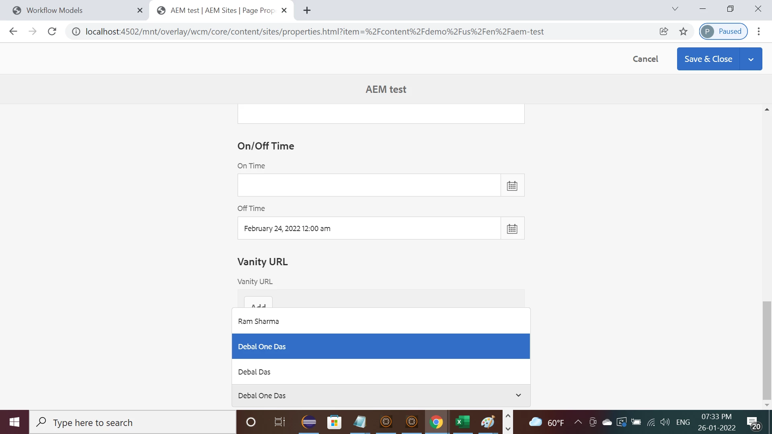Screen dimensions: 772x434
Task: Click the site information icon
Action: click(76, 31)
